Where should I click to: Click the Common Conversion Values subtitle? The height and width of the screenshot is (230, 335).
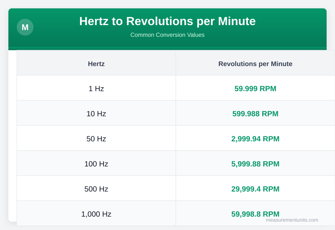[167, 35]
